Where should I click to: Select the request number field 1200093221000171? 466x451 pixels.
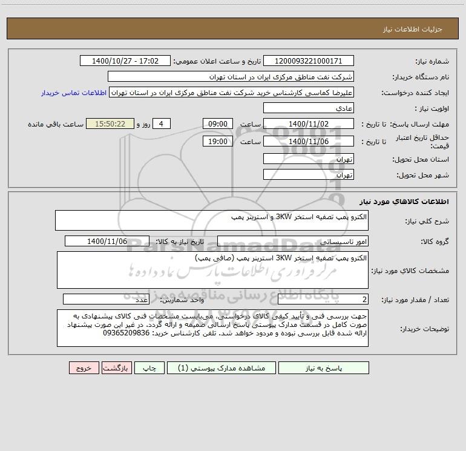[309, 61]
